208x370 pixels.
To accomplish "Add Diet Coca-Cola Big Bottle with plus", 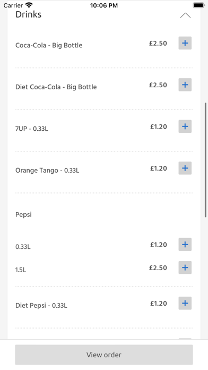I will 185,85.
